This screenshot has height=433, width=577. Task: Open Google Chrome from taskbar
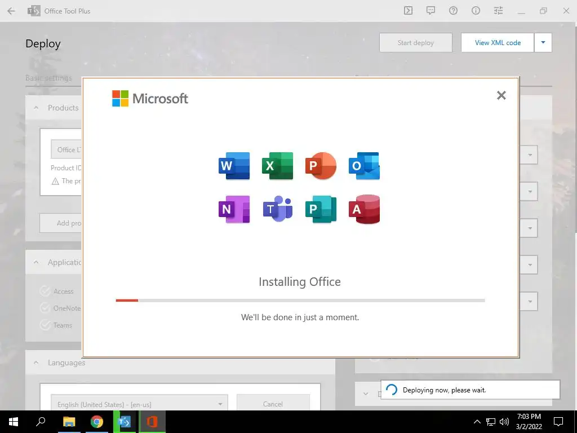[97, 422]
